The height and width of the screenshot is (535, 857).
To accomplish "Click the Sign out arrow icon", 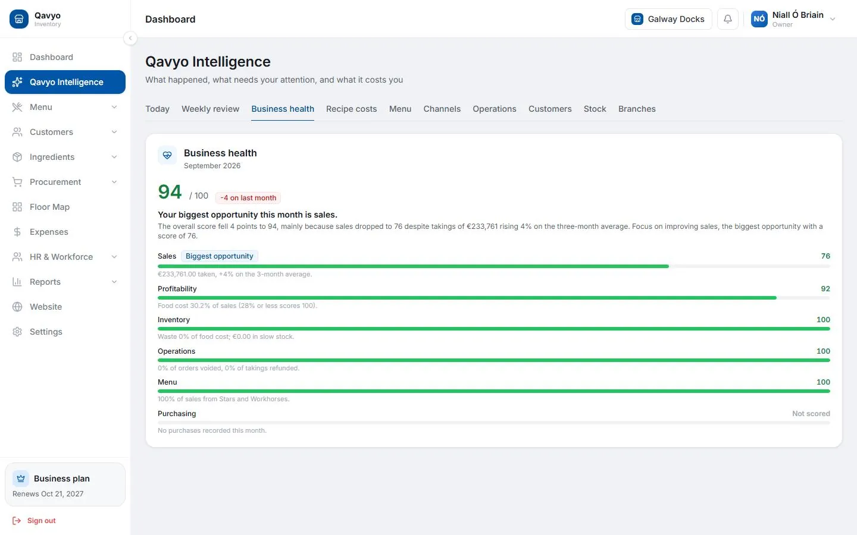I will coord(17,521).
